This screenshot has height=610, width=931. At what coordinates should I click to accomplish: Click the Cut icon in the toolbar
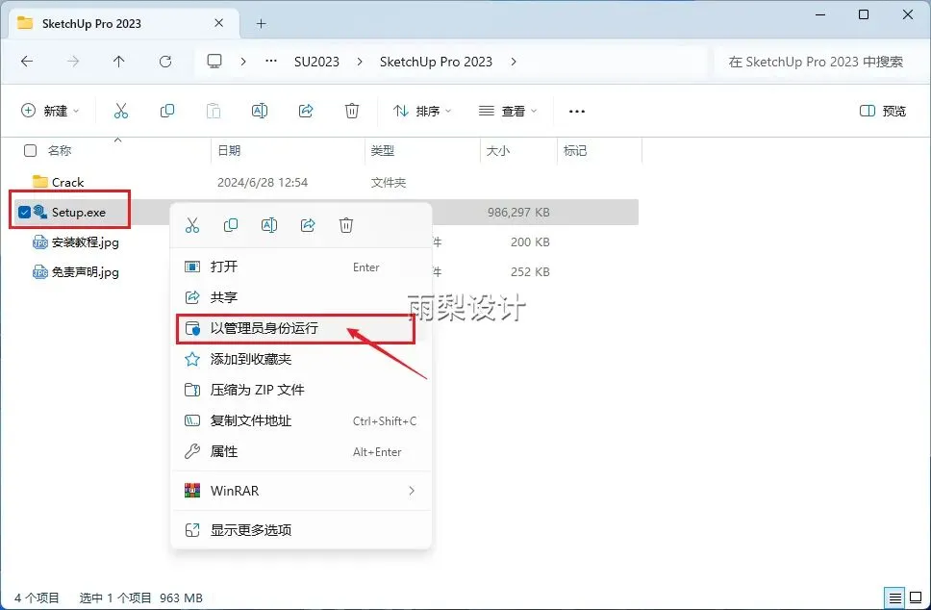[x=121, y=111]
